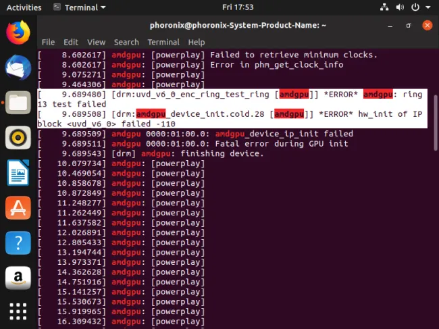This screenshot has height=329, width=439.
Task: Click the timestamp 9.689480
Action: (82, 95)
